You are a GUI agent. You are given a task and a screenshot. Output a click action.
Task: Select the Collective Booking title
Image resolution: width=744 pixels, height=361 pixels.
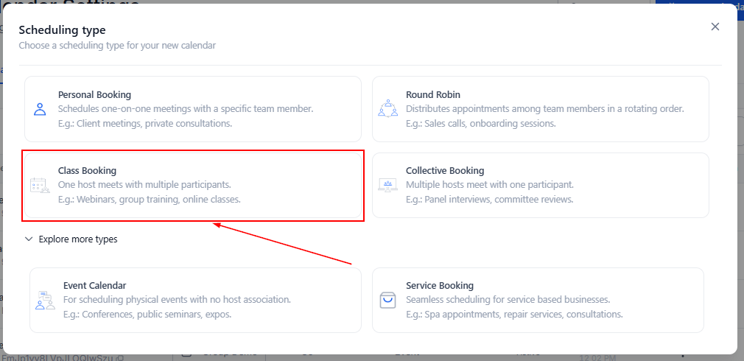445,171
